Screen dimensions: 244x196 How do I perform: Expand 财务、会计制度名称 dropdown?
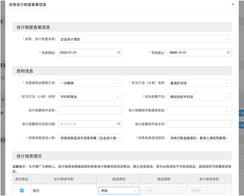145,39
